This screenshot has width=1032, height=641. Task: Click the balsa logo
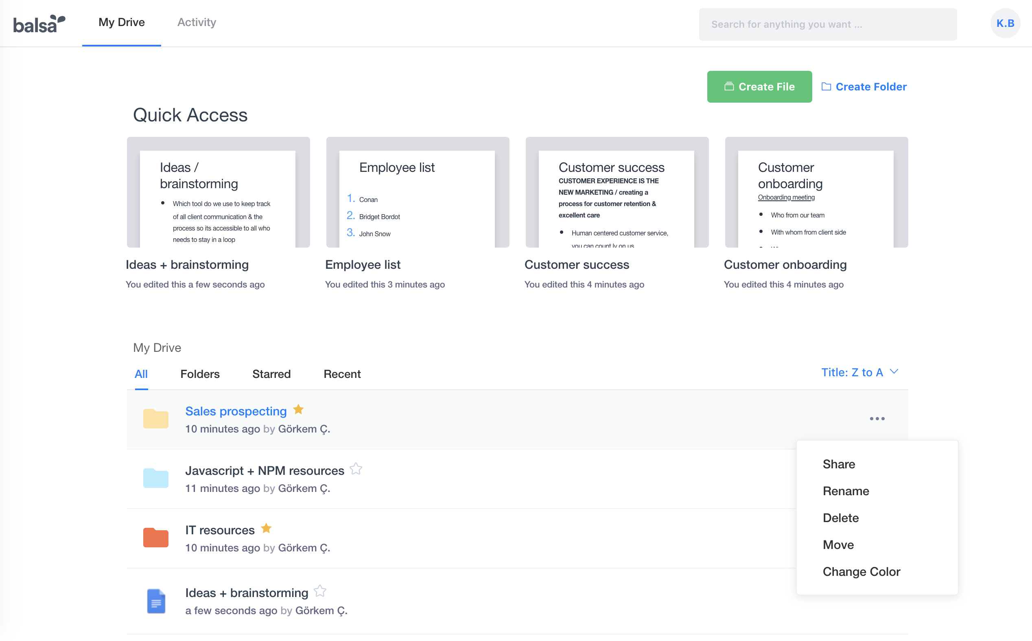pos(39,24)
